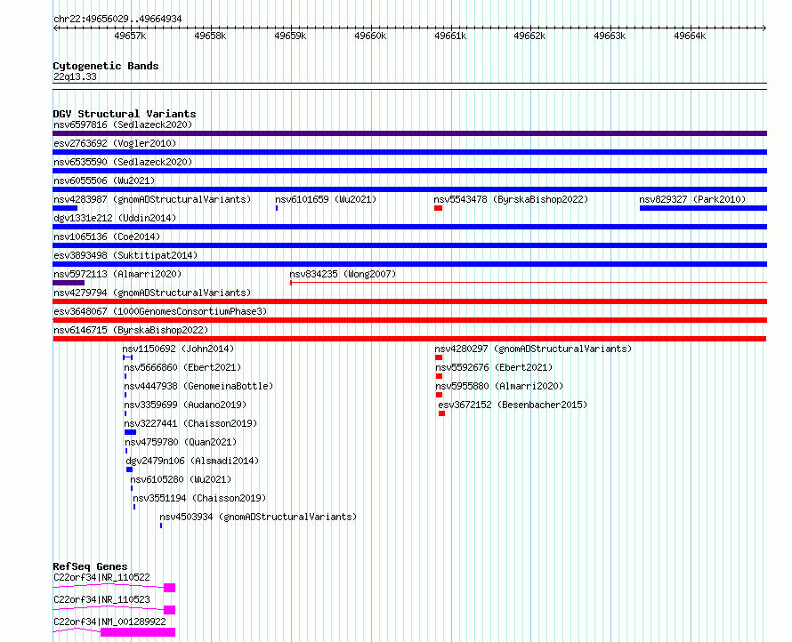Click nsv5592676 (Ebert2021) label
792x642 pixels.
click(x=495, y=367)
